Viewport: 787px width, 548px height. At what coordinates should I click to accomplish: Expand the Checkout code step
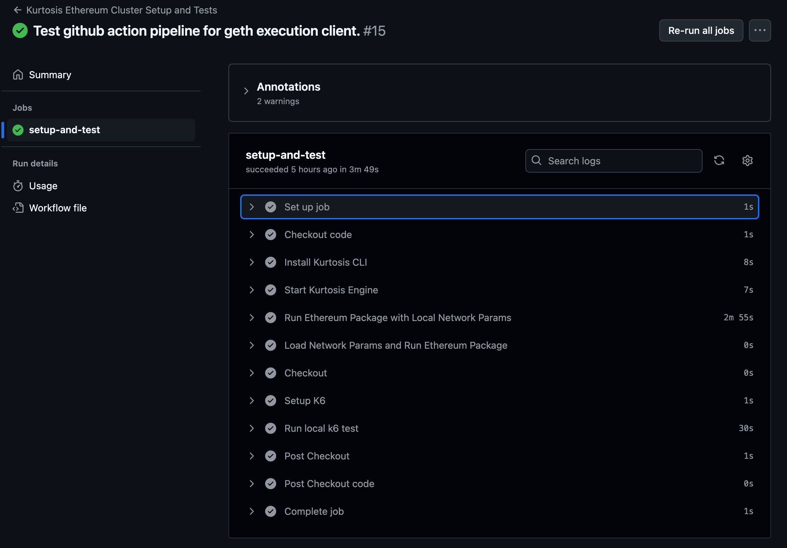tap(500, 235)
